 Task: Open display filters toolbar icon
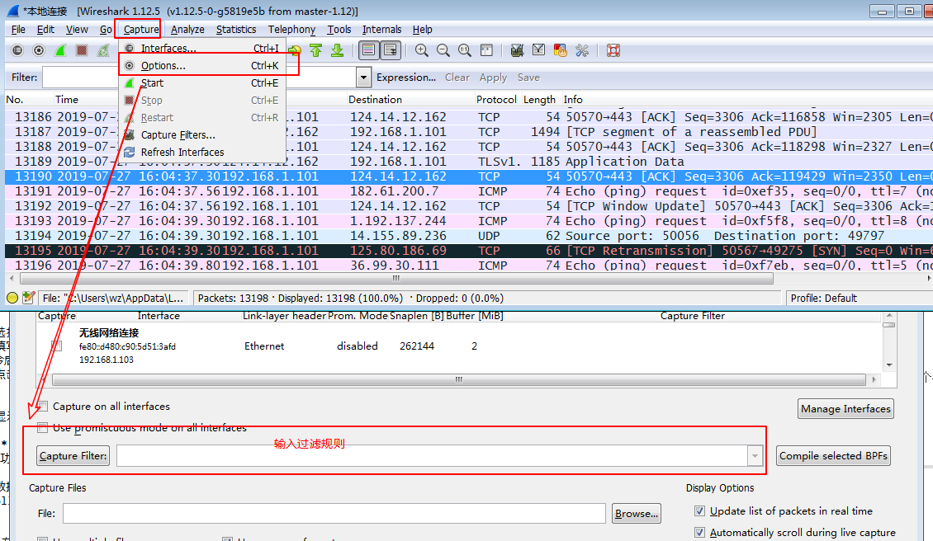[538, 50]
